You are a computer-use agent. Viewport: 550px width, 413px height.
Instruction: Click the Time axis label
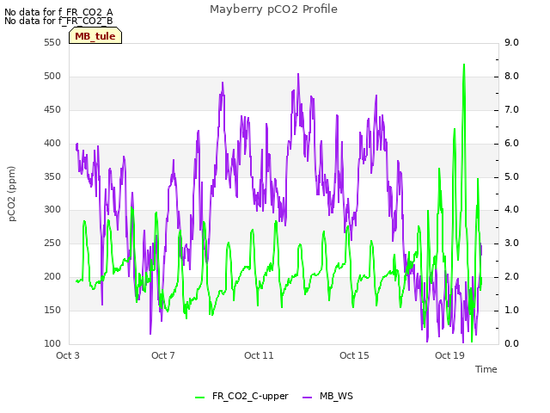pyautogui.click(x=486, y=369)
